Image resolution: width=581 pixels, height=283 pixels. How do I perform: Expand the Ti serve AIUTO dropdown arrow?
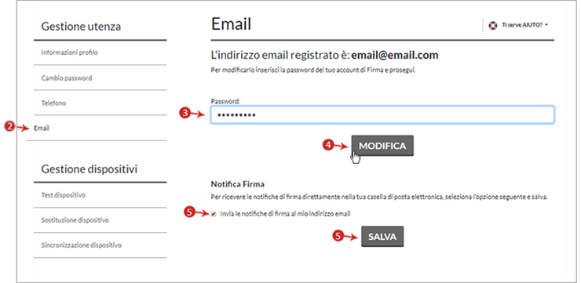pos(546,26)
